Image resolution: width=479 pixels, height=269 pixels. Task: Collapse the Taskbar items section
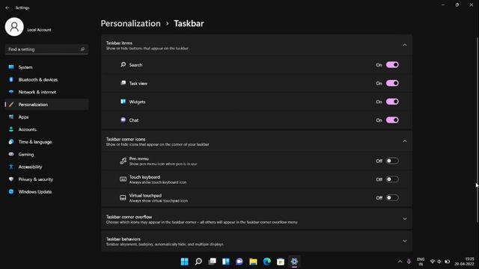tap(405, 45)
